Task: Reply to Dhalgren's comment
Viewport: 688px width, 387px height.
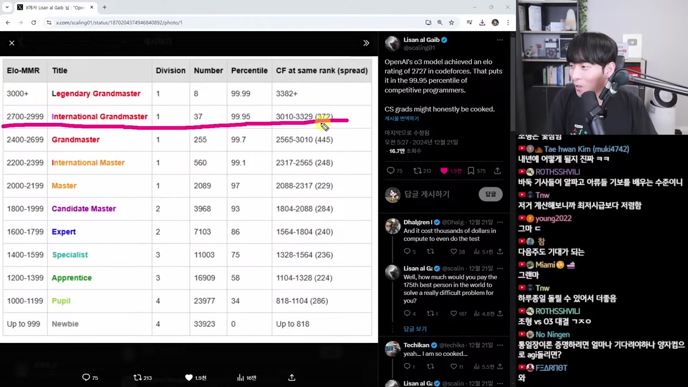Action: tap(410, 251)
